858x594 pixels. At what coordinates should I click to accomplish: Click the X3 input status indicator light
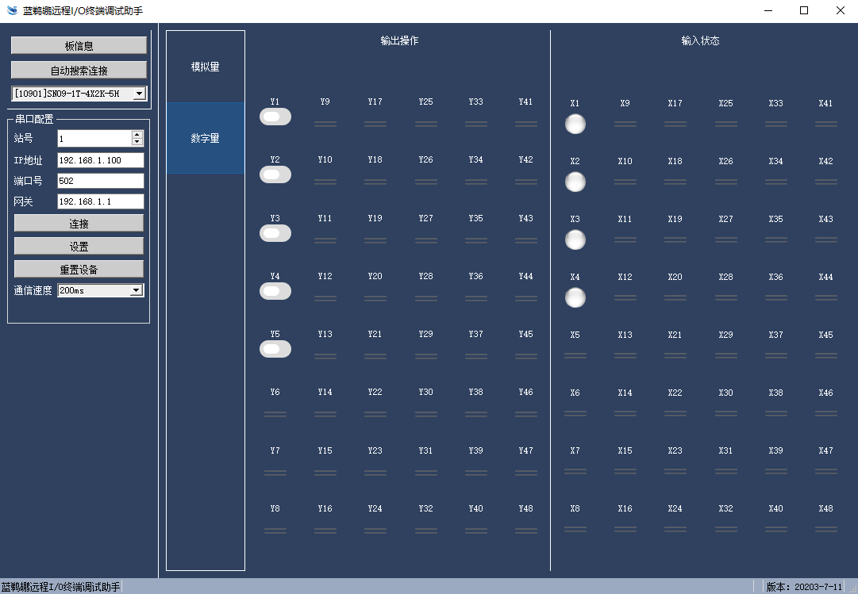pyautogui.click(x=575, y=240)
